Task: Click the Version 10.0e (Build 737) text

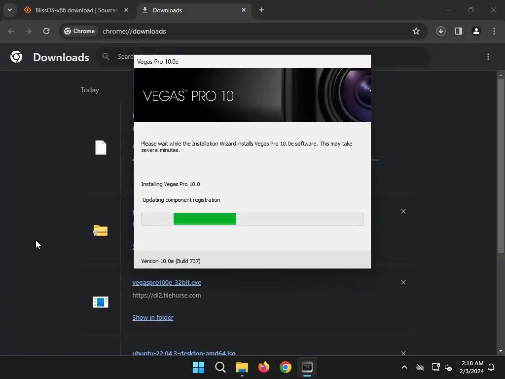Action: pyautogui.click(x=171, y=261)
